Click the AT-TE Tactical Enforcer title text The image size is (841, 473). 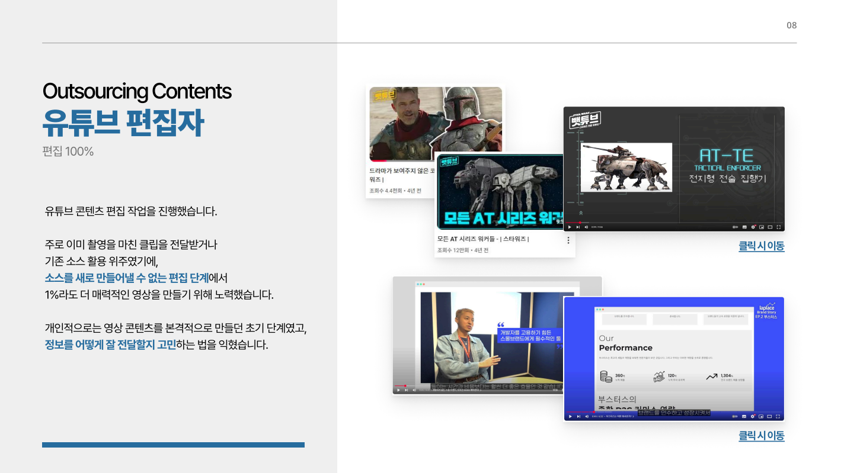coord(727,160)
